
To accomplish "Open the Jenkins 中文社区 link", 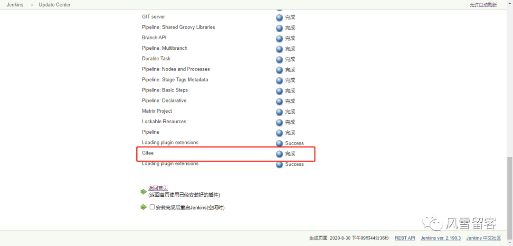I will click(x=484, y=238).
